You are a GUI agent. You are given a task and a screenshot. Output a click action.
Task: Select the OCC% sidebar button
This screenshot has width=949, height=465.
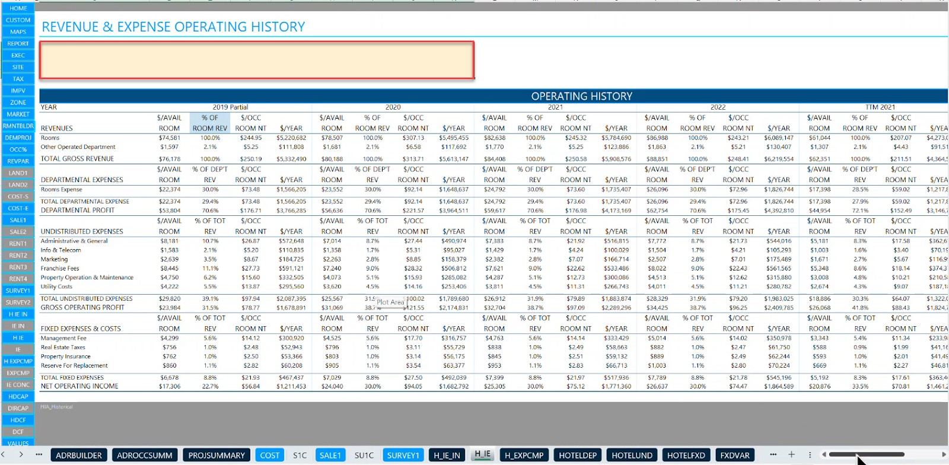pyautogui.click(x=18, y=149)
